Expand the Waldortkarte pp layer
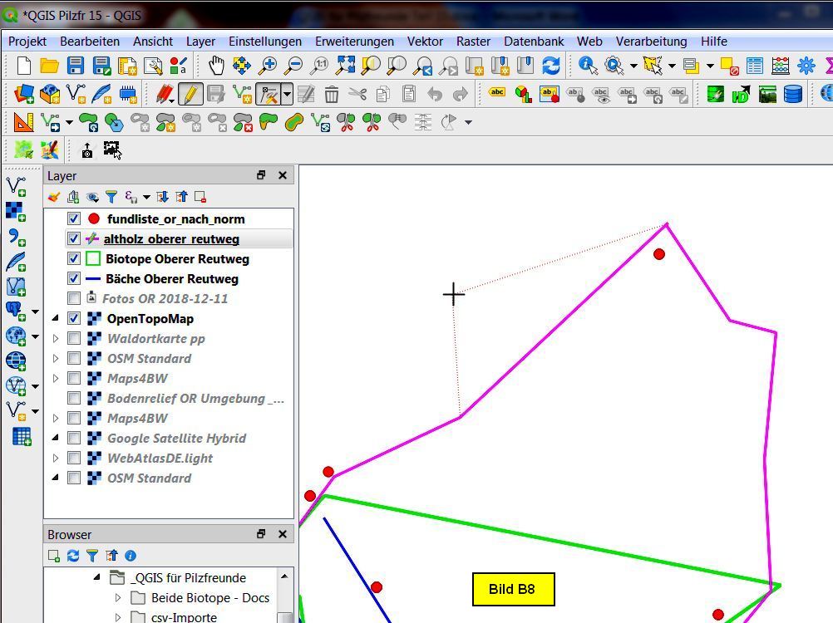Image resolution: width=833 pixels, height=623 pixels. click(56, 339)
